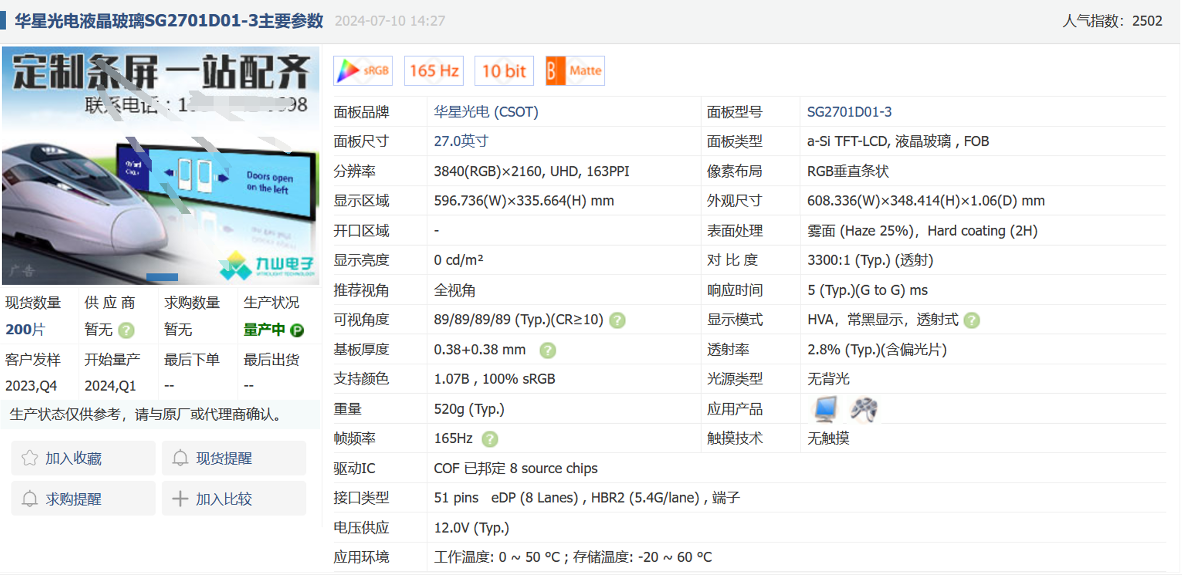Screen dimensions: 1182x575
Task: Click help icon beside supplier 暂无
Action: [126, 330]
